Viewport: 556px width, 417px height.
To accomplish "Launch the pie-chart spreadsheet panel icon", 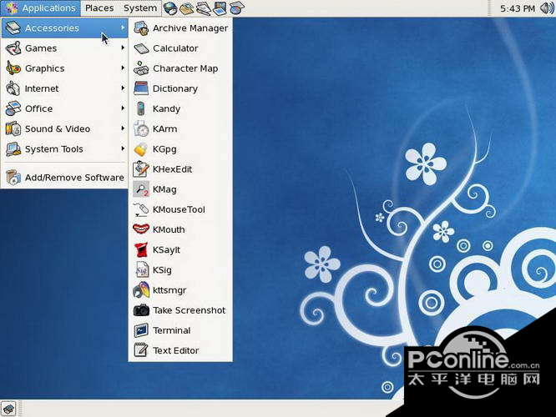I will point(236,8).
